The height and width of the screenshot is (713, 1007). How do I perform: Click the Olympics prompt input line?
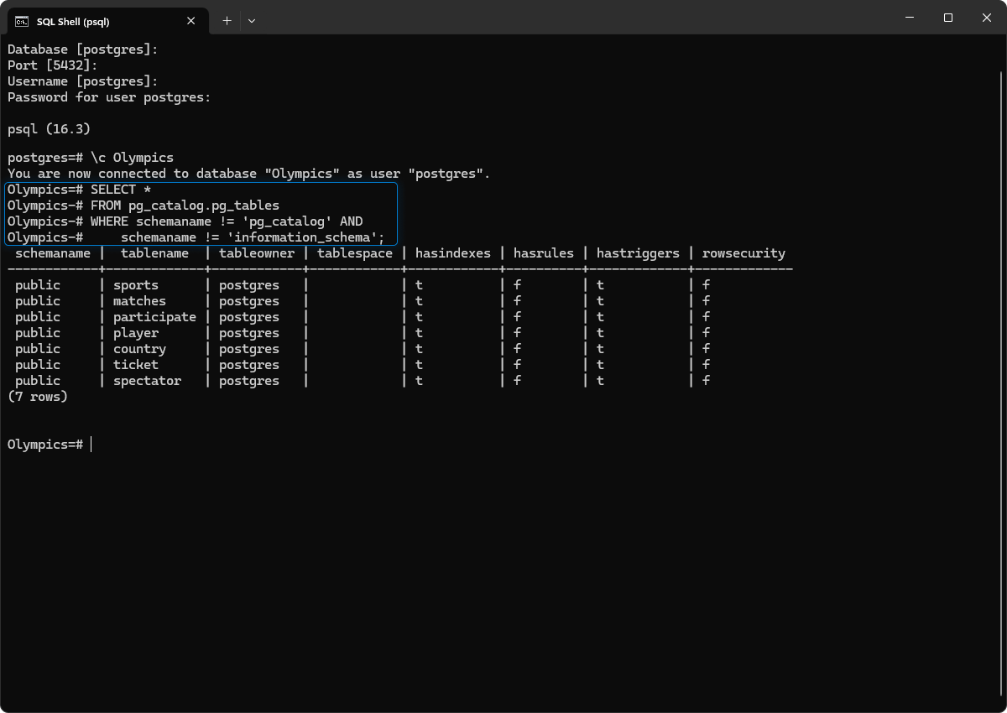pos(90,444)
